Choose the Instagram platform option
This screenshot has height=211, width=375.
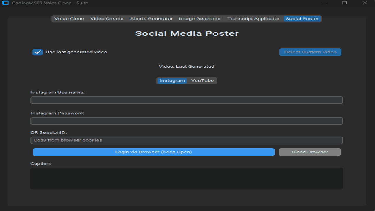point(172,81)
